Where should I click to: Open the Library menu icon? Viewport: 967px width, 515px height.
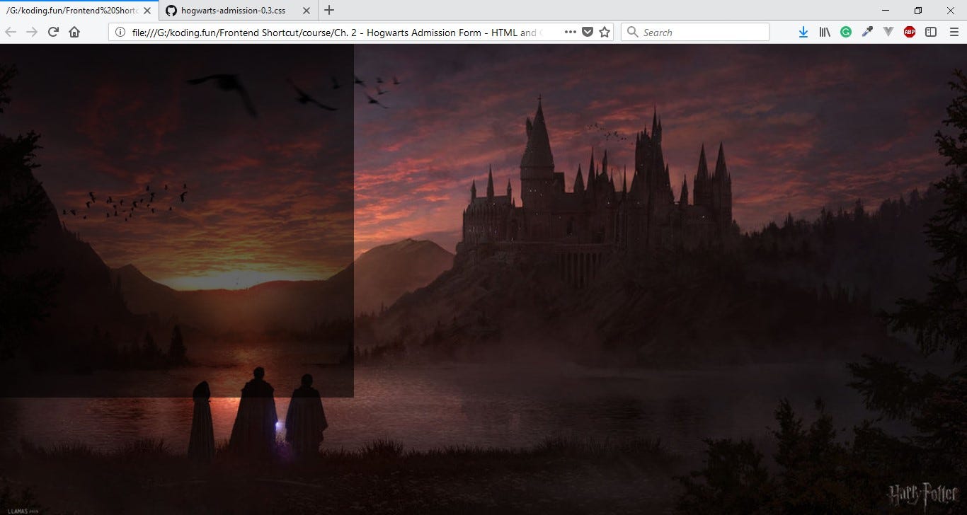[x=825, y=32]
